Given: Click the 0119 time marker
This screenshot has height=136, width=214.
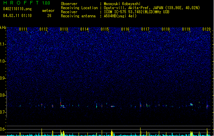Looking at the screenshot, I should point(186,29).
